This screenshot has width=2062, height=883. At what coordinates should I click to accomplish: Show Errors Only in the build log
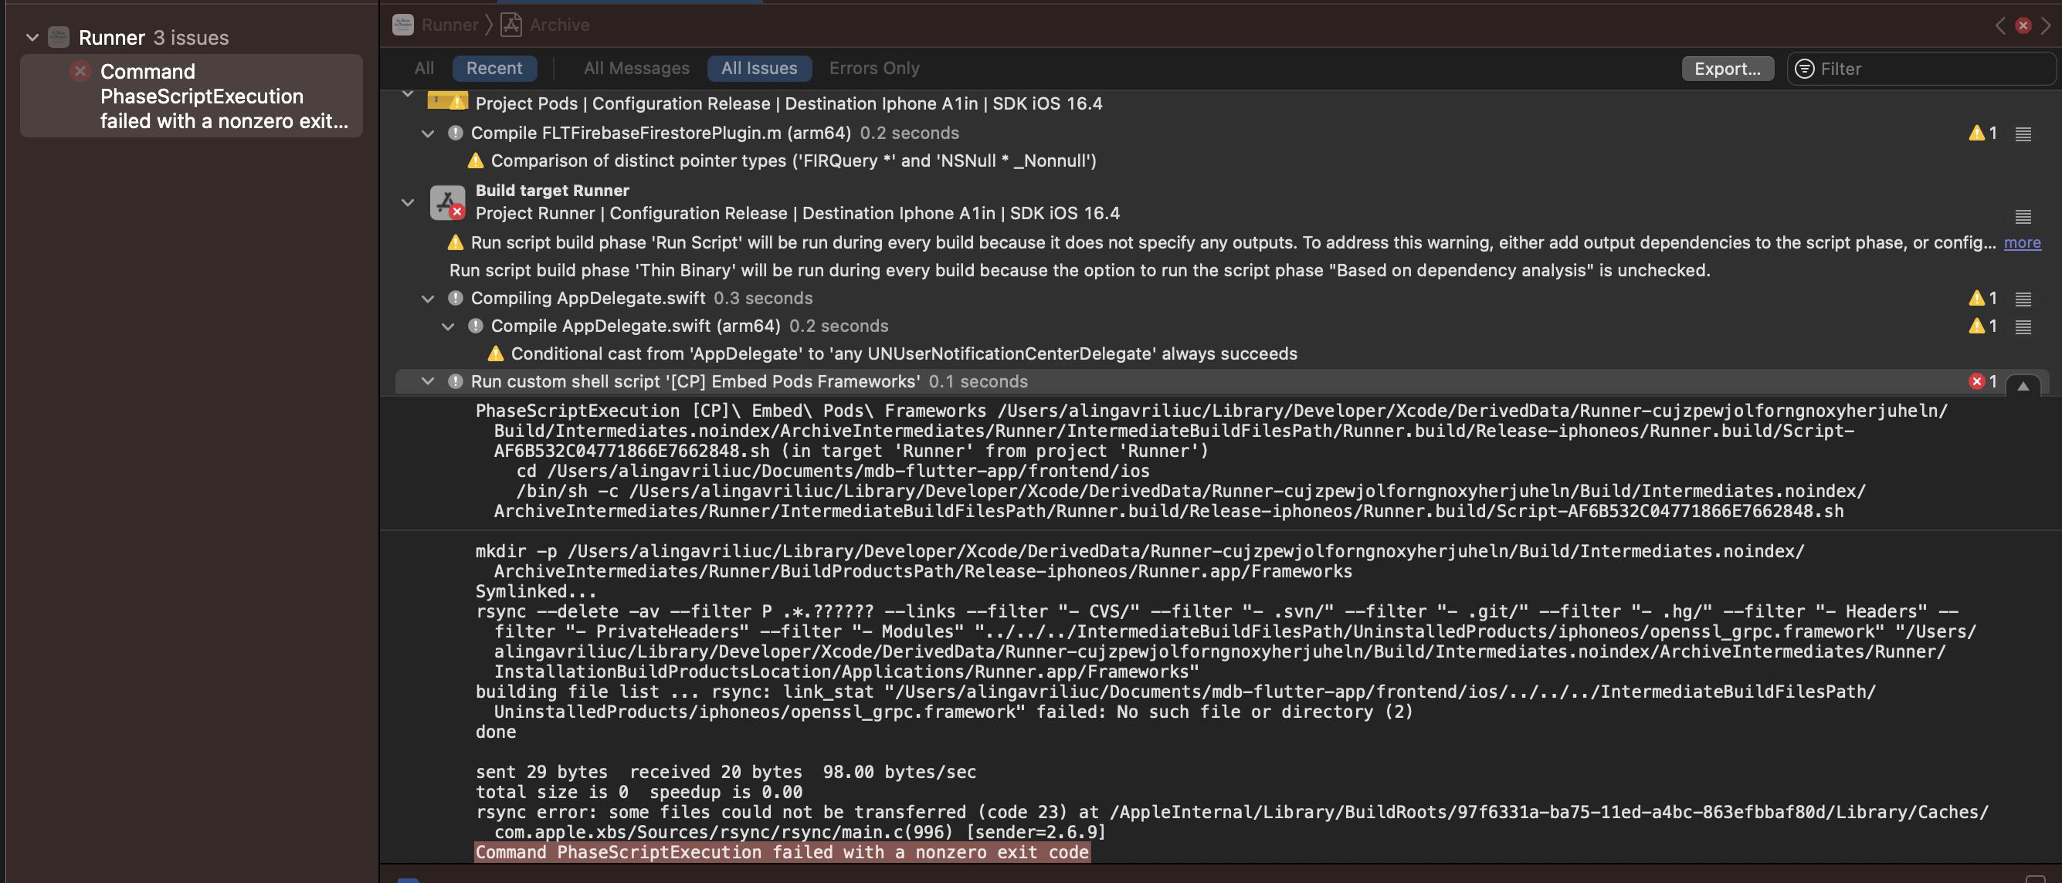click(874, 69)
